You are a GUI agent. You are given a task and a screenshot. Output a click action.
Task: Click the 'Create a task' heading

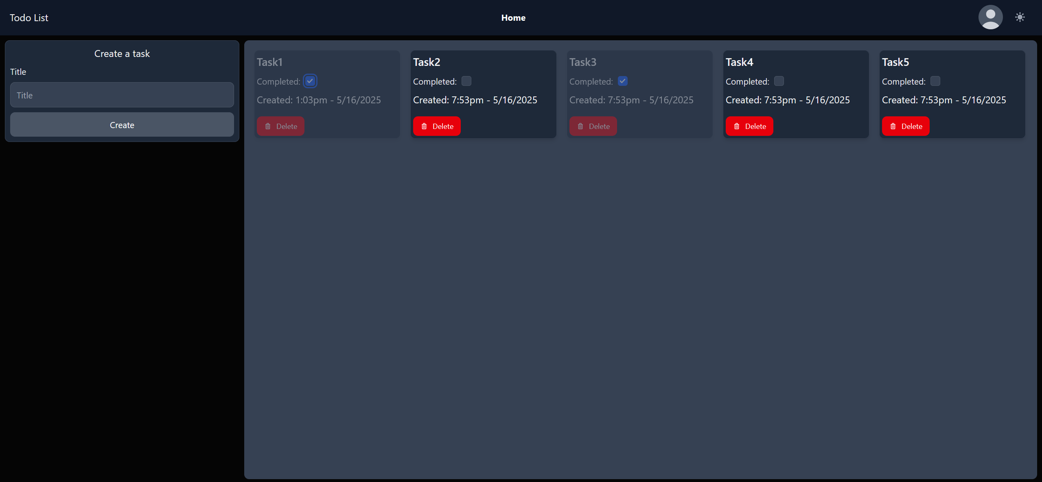122,53
